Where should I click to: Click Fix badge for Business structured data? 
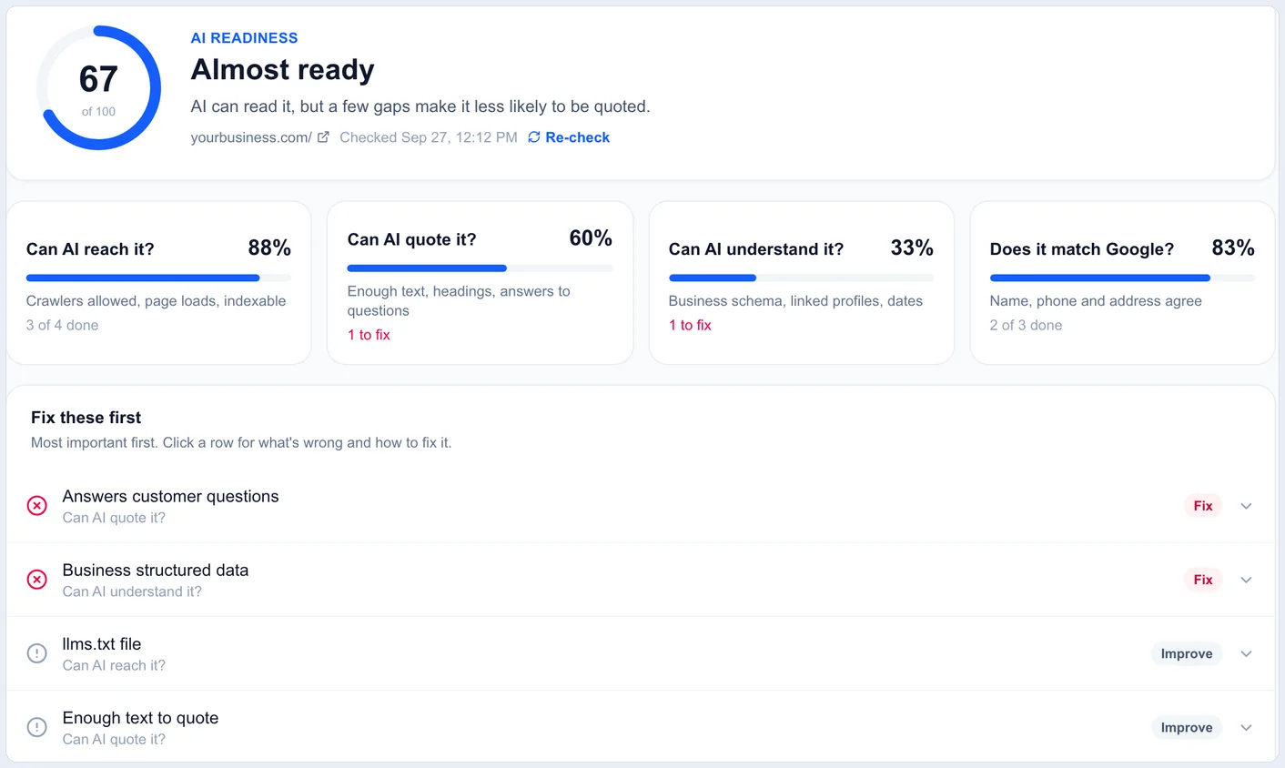coord(1203,580)
